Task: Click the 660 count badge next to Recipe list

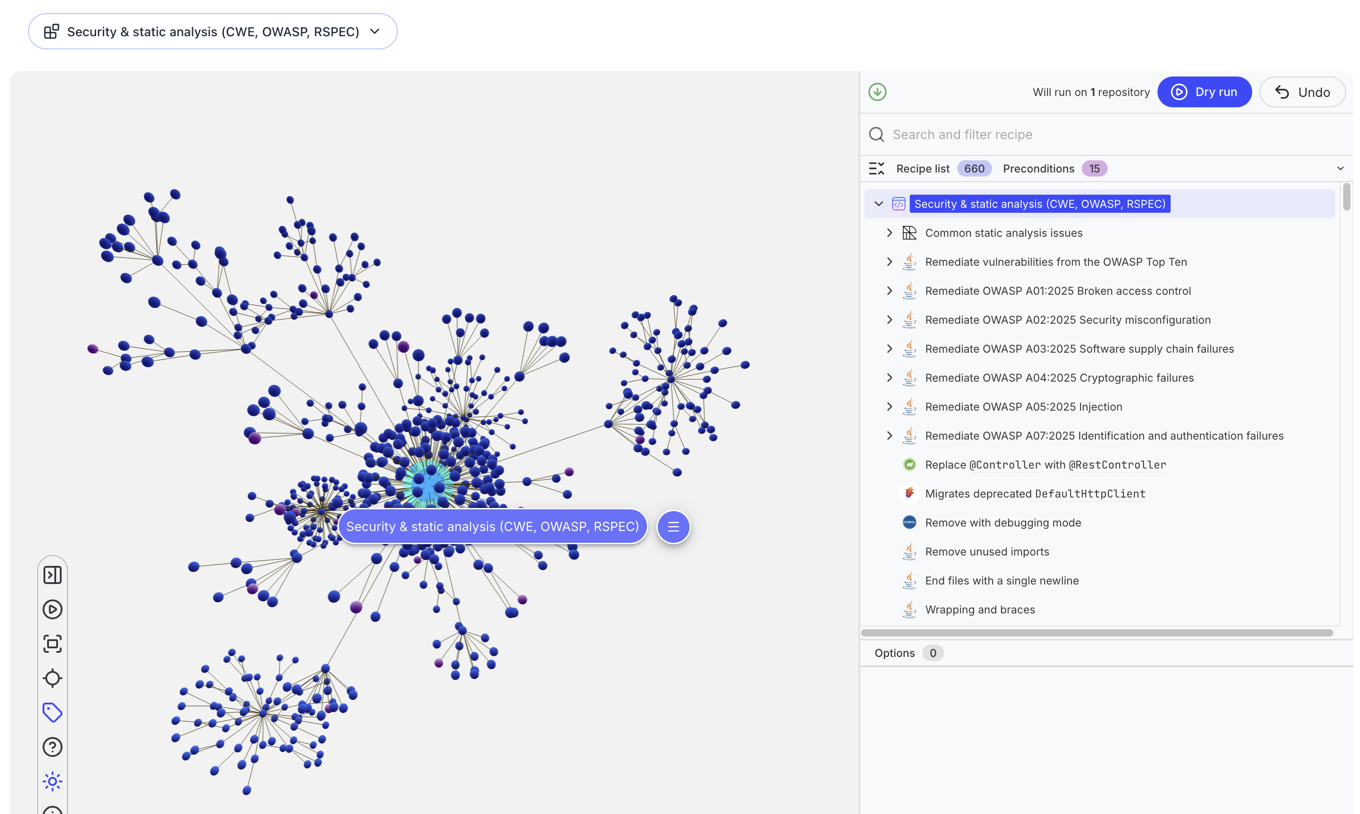Action: click(x=974, y=168)
